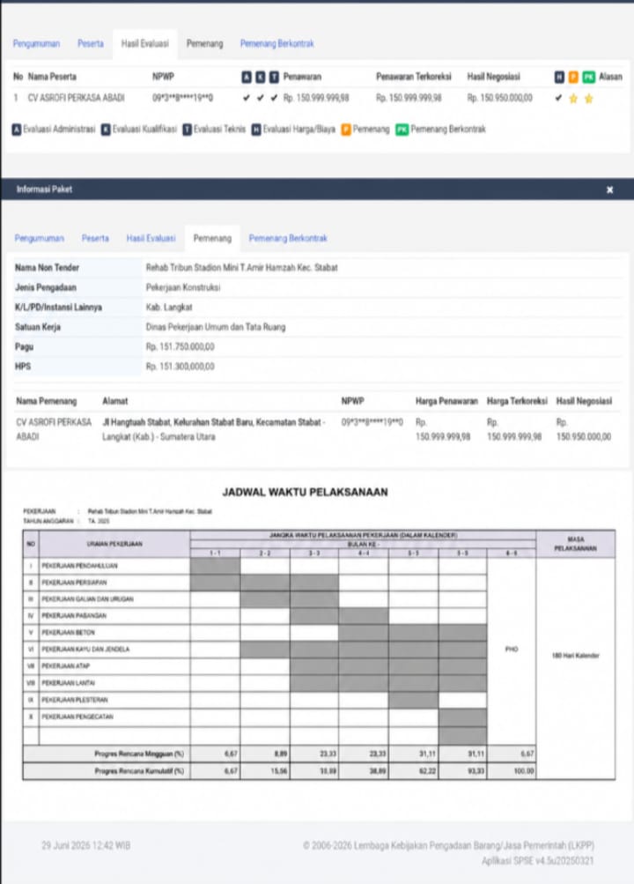Click the A badge in the evaluation header
This screenshot has height=884, width=634.
247,78
